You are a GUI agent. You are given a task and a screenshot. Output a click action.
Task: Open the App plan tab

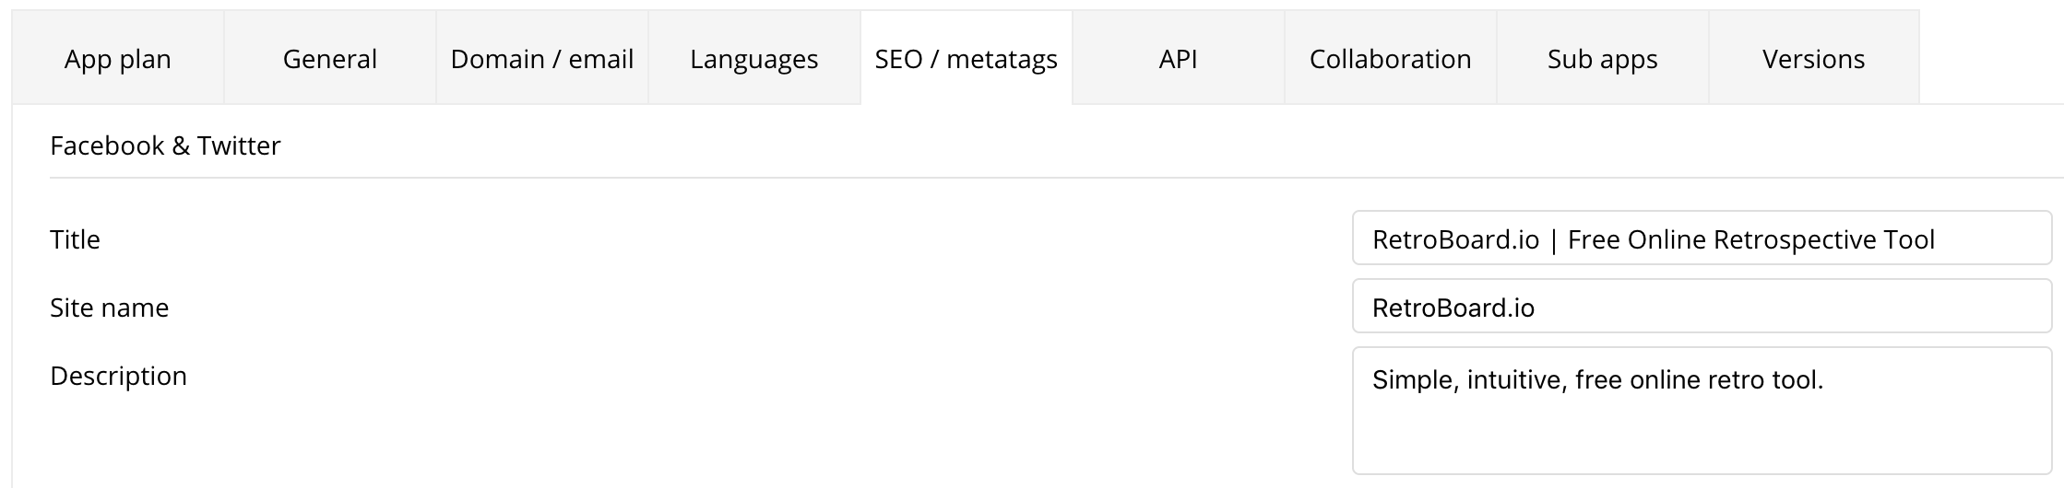click(118, 59)
